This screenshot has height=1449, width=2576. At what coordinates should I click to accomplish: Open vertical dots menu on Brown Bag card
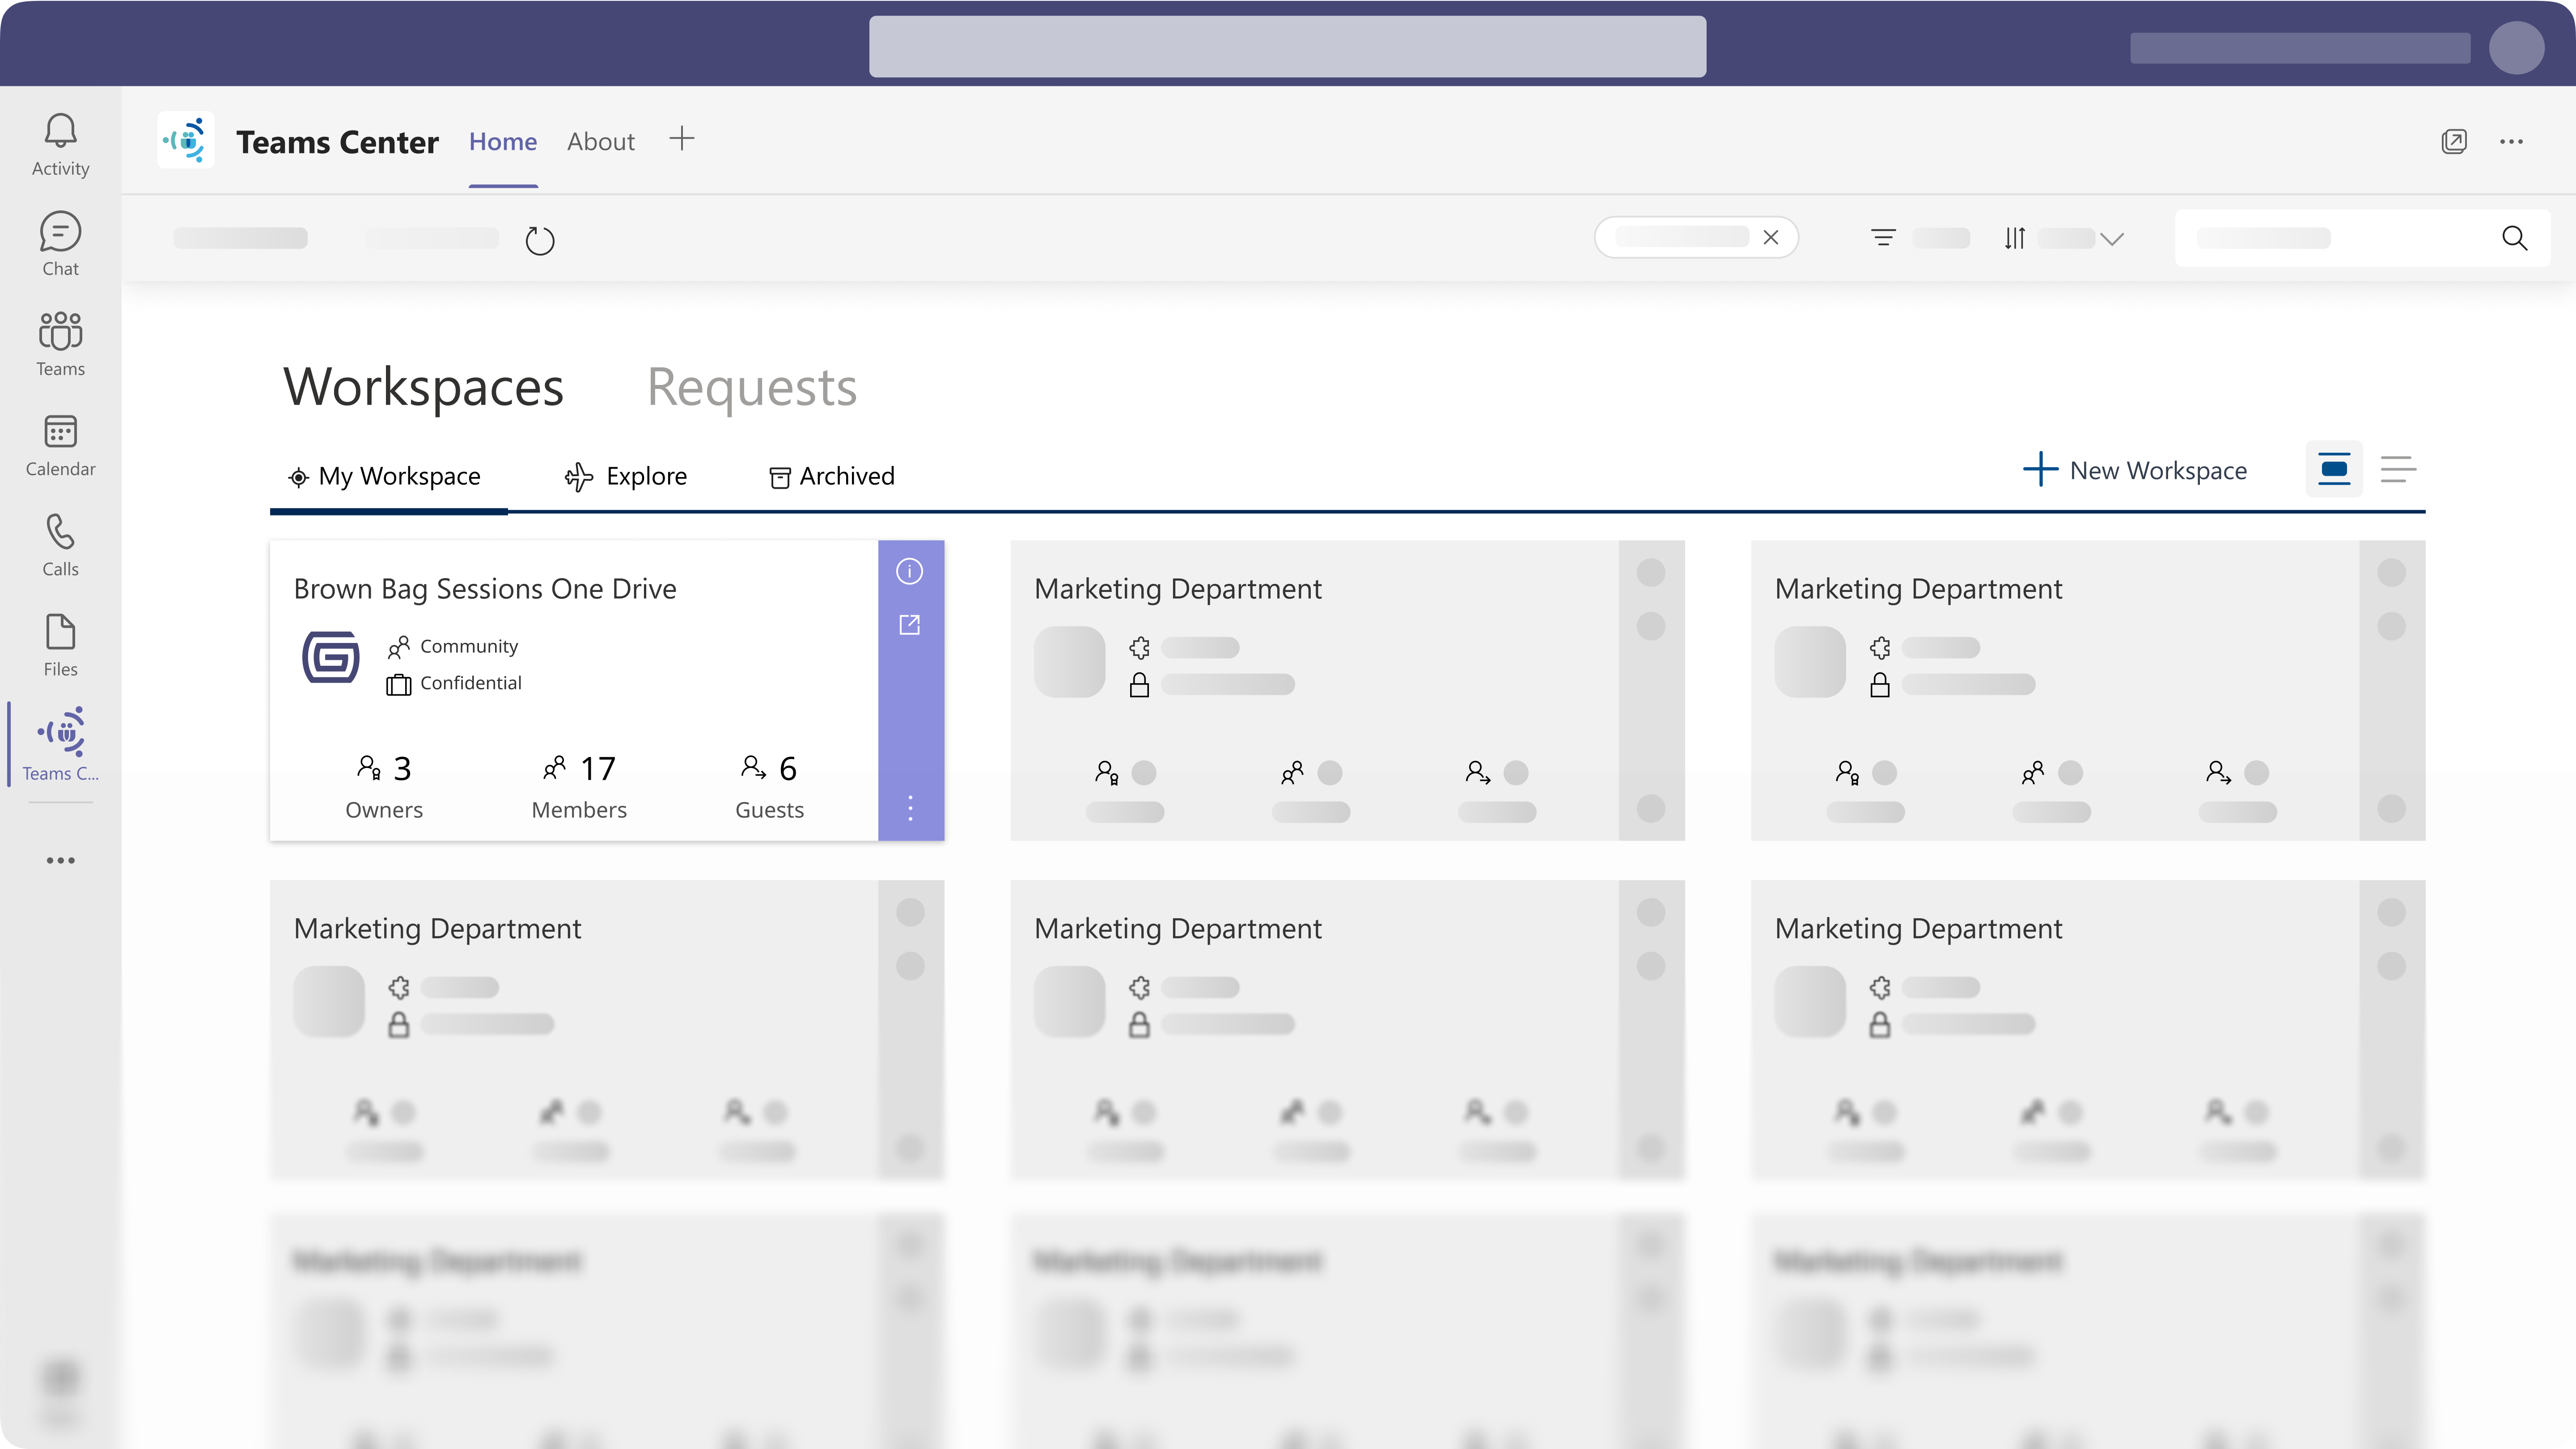tap(909, 808)
